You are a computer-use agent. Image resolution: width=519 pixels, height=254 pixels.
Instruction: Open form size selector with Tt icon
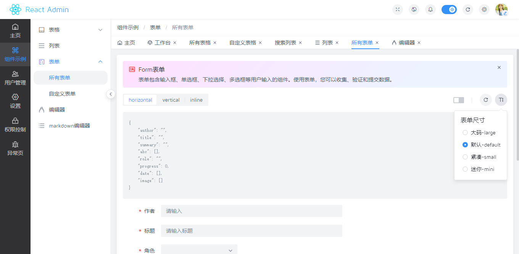[x=501, y=100]
